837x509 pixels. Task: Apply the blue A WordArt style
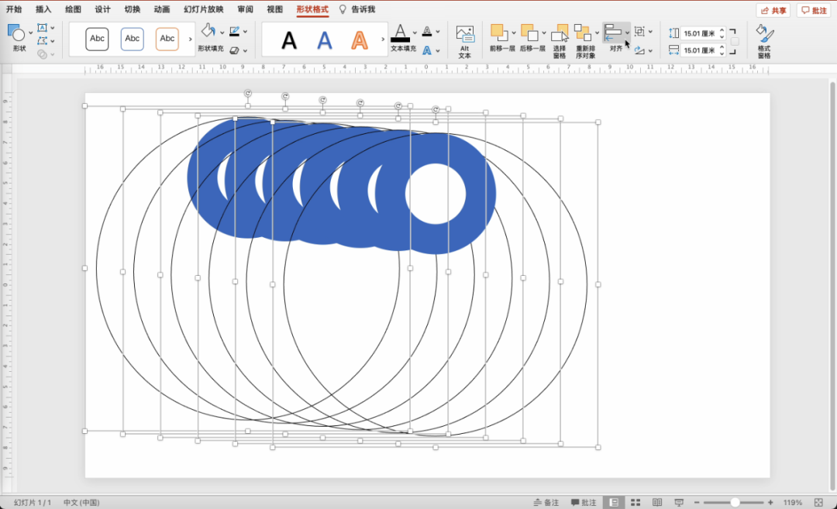(x=325, y=40)
